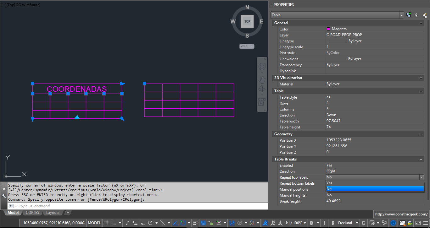Viewport: 430px width, 228px height.
Task: Click viewport controls [Top] label
Action: [x=10, y=5]
